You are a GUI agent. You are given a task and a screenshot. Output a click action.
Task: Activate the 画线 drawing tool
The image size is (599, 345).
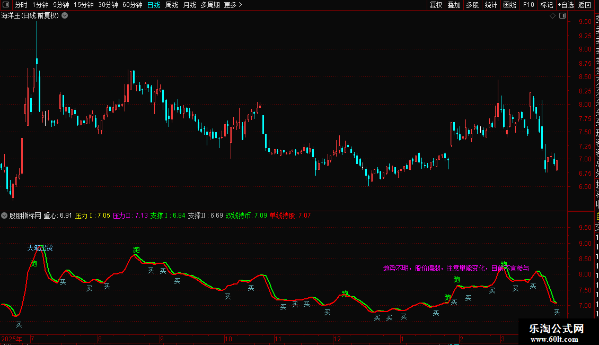[509, 5]
